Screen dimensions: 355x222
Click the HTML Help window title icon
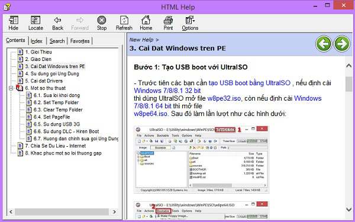[x=7, y=7]
